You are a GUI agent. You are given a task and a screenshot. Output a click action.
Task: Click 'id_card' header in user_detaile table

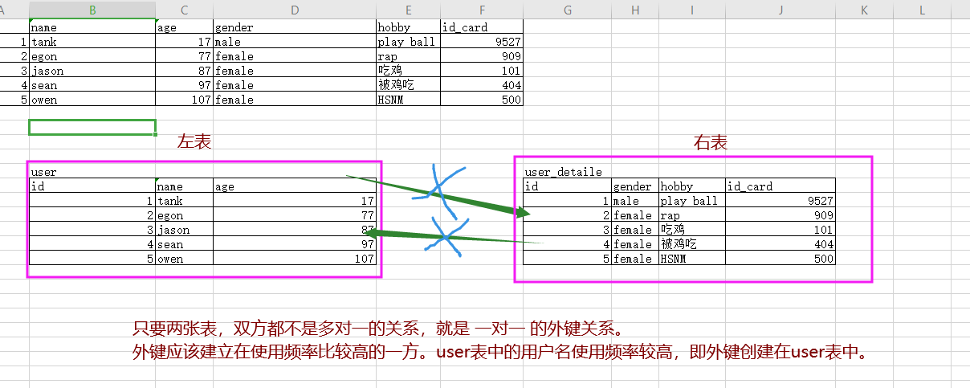(x=780, y=186)
